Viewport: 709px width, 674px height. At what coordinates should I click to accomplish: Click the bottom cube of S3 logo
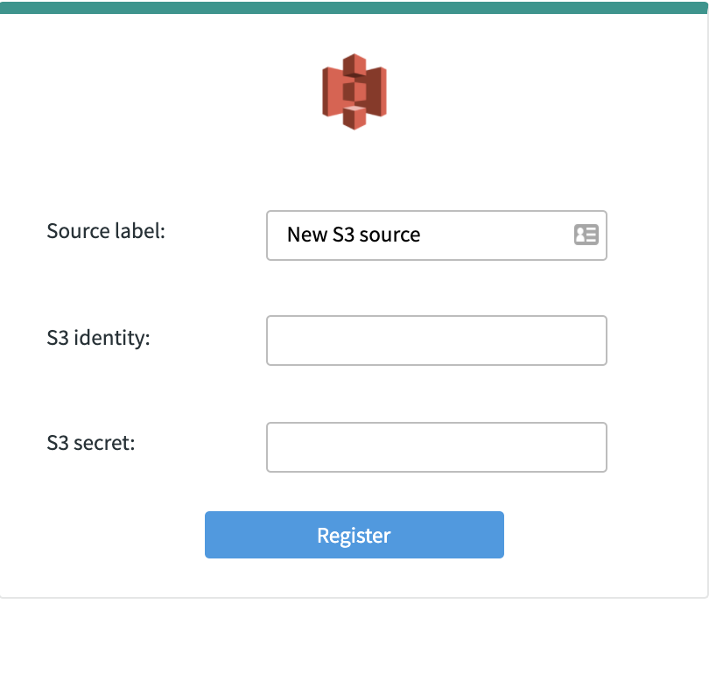[354, 117]
